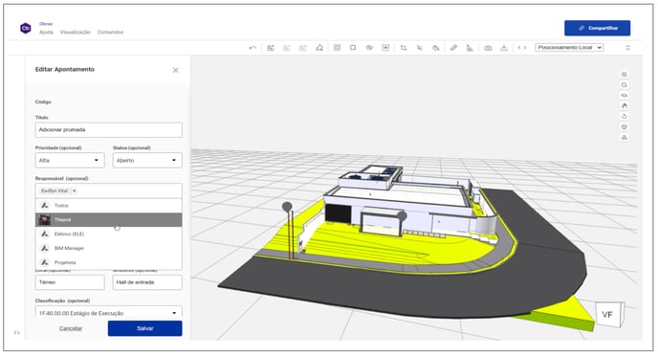Click the purple app logo
Image resolution: width=658 pixels, height=357 pixels.
click(x=26, y=28)
